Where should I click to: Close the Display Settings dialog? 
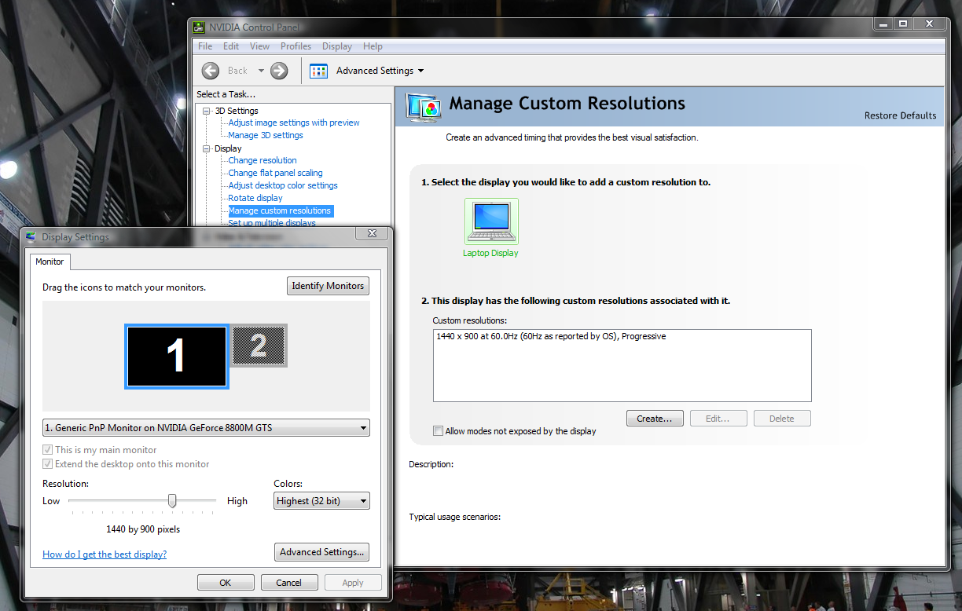coord(372,233)
